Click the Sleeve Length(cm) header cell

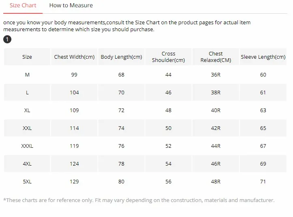[263, 57]
